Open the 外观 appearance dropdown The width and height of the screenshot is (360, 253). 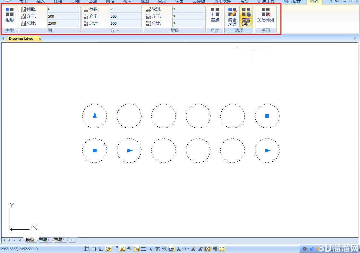[x=335, y=1]
